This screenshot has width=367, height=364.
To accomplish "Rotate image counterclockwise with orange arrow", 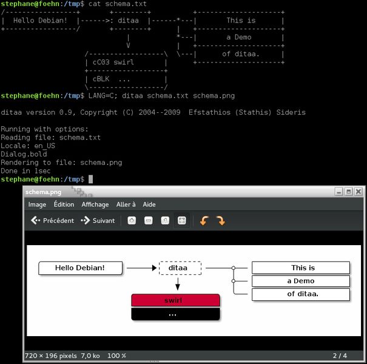I will pyautogui.click(x=204, y=220).
